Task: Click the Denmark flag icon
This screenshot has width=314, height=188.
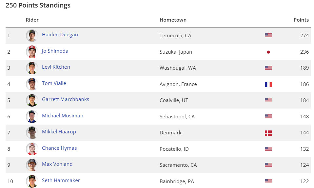Action: point(268,133)
